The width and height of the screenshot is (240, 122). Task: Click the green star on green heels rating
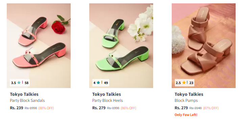point(98,83)
